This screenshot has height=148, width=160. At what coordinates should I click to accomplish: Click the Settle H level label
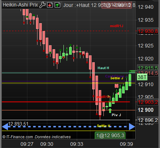click(103, 126)
